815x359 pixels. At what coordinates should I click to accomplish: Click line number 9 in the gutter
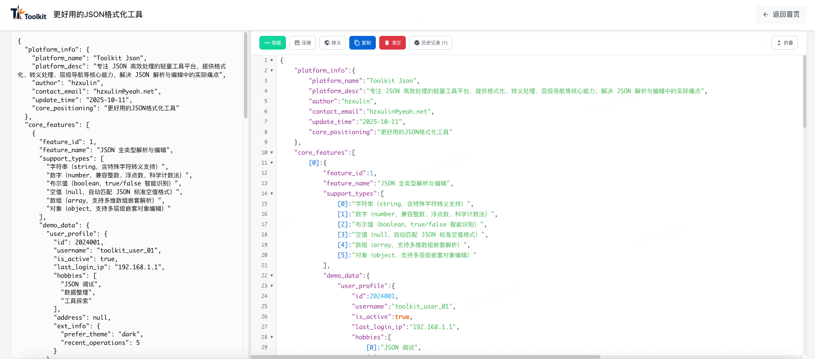265,142
